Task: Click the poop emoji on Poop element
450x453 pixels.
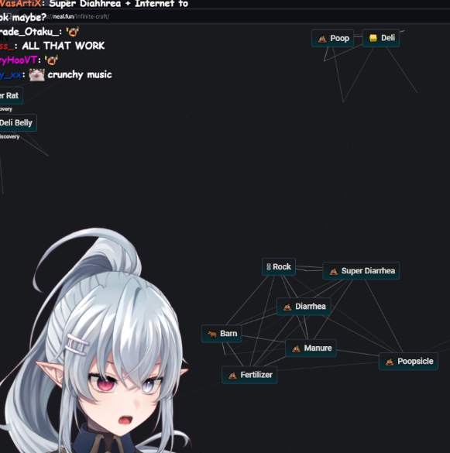Action: pyautogui.click(x=322, y=39)
